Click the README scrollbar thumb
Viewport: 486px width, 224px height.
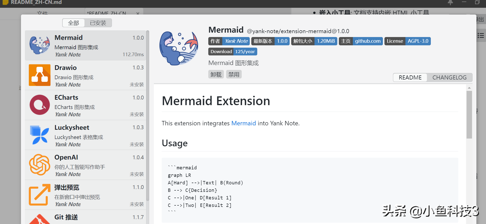click(469, 114)
